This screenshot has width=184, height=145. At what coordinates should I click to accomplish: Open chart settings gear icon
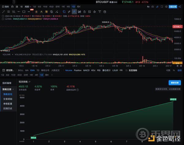click(166, 7)
